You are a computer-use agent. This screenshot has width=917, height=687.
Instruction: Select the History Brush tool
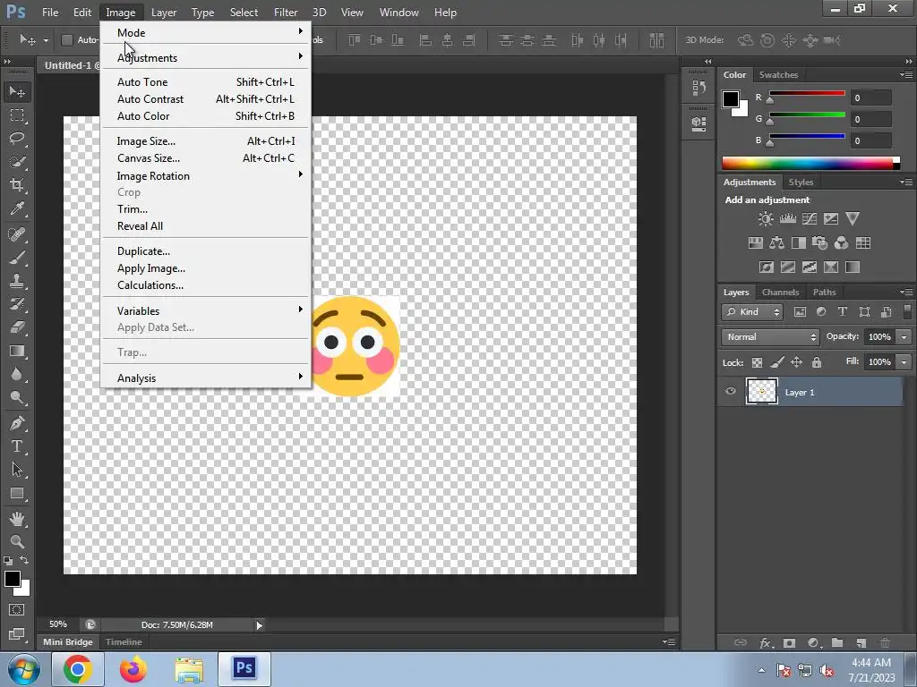click(x=17, y=304)
